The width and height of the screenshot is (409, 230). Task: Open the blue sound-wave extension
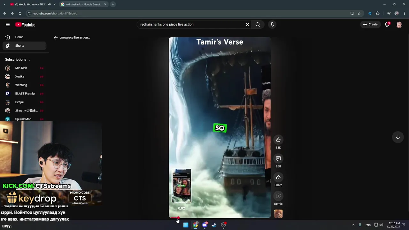tap(370, 13)
